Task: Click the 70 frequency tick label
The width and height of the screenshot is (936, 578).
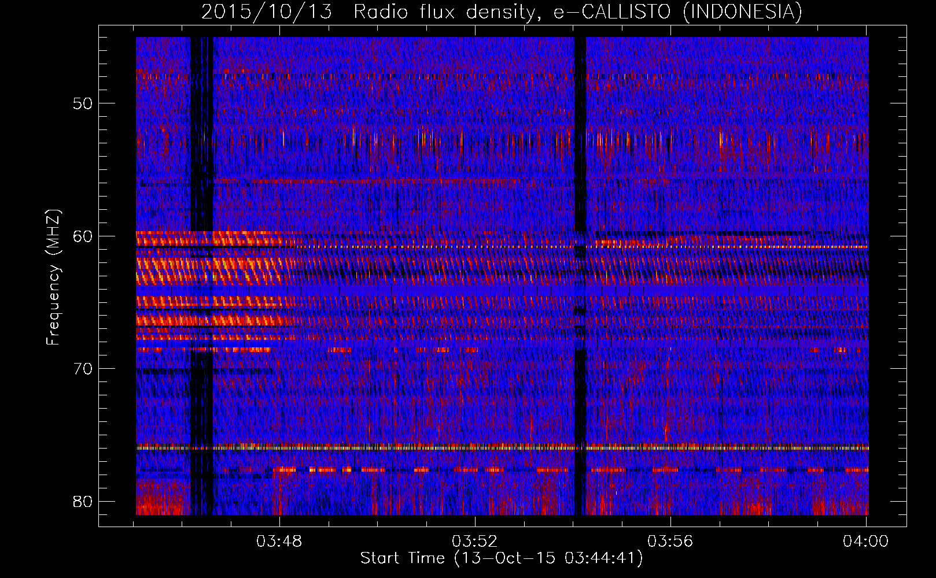Action: pos(83,369)
